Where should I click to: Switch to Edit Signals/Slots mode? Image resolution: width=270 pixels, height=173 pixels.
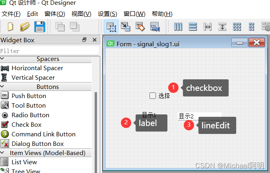(126, 27)
